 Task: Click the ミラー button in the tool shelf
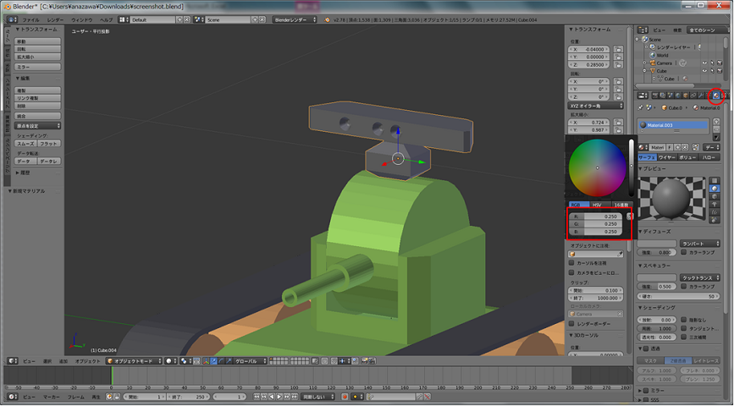[38, 66]
